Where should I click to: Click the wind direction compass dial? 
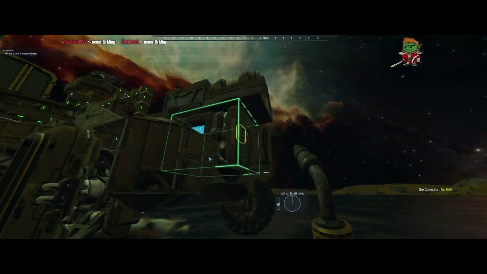pos(292,203)
